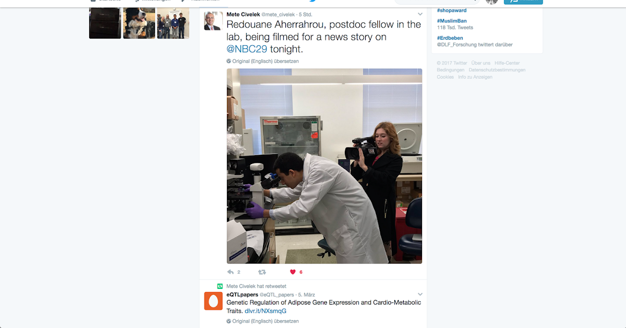Open eQTLpapers egg avatar profile
Viewport: 626px width, 328px height.
tap(213, 301)
